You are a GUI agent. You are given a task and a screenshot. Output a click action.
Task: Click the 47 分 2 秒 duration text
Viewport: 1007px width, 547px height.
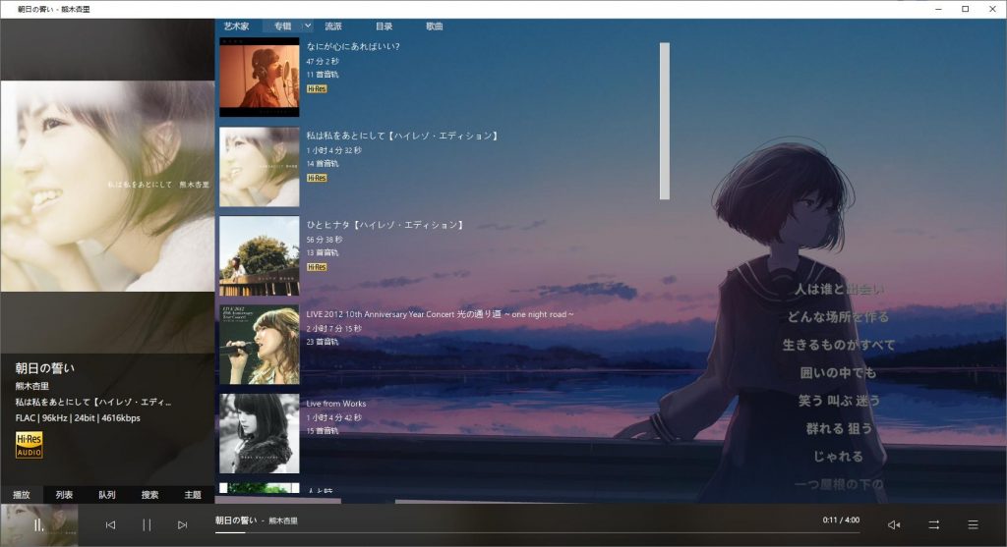tap(323, 62)
